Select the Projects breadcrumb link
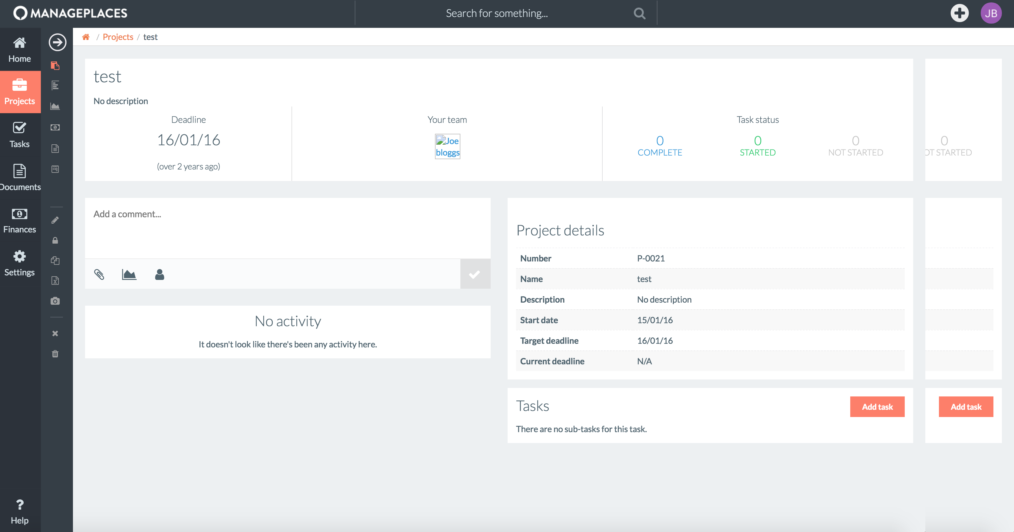1014x532 pixels. pyautogui.click(x=118, y=36)
